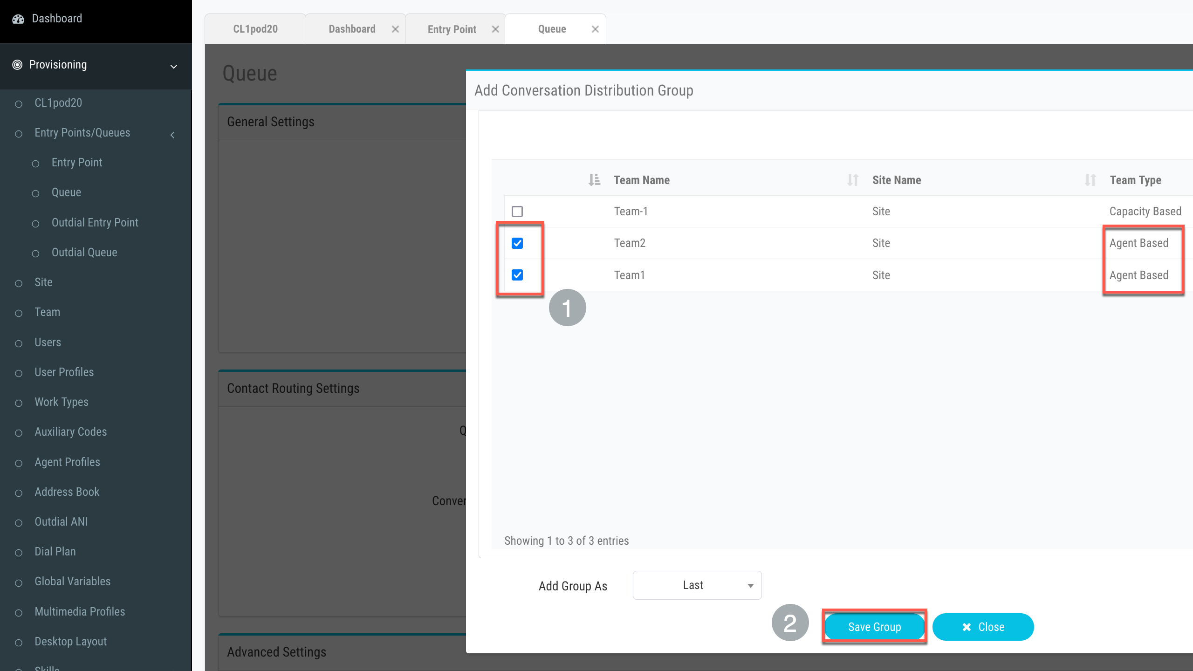
Task: Click Close button to dismiss dialog
Action: (983, 627)
